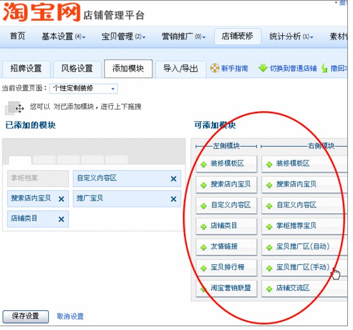Click the 店铺交流区 module label
This screenshot has height=330, width=353.
293,288
